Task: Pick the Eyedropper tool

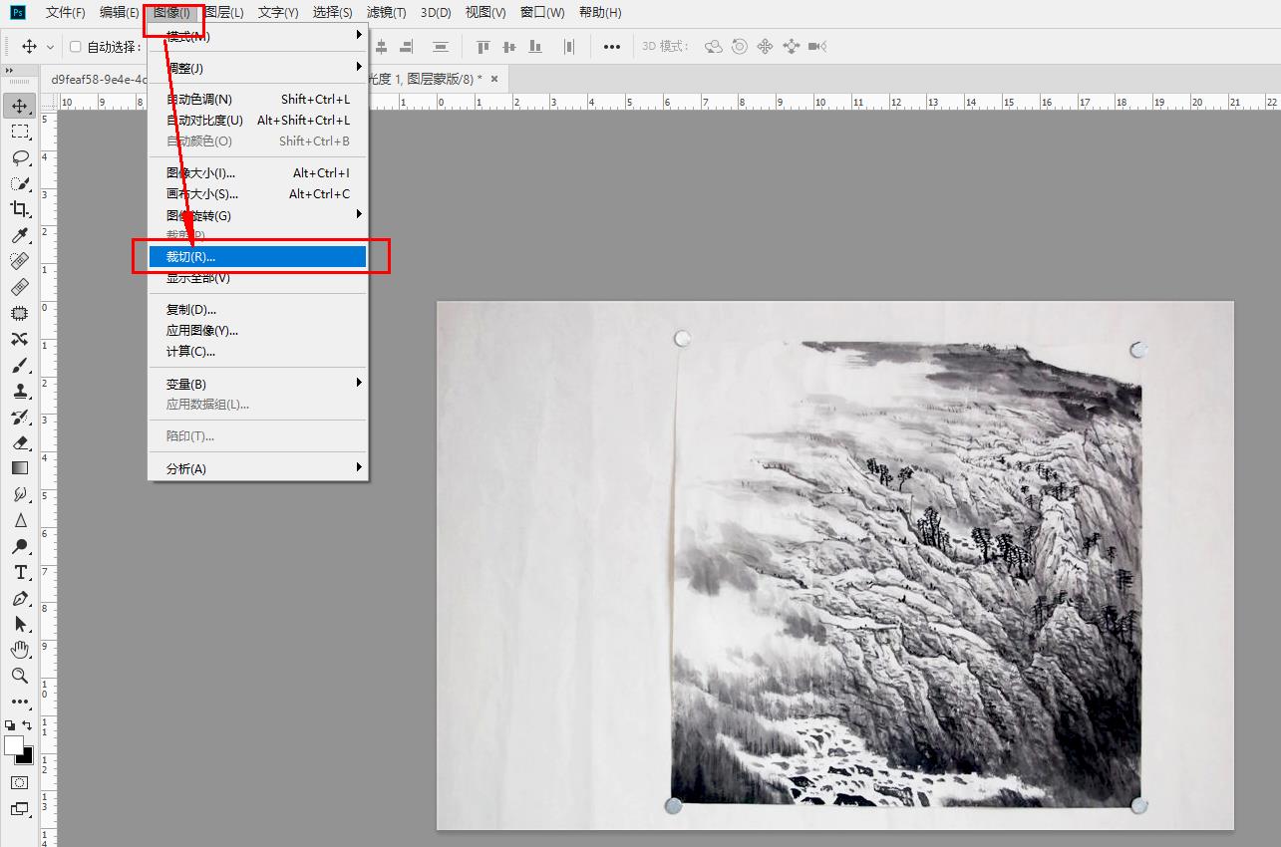Action: 20,235
